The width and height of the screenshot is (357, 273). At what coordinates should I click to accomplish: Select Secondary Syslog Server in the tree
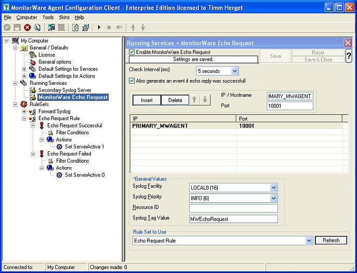[x=64, y=90]
